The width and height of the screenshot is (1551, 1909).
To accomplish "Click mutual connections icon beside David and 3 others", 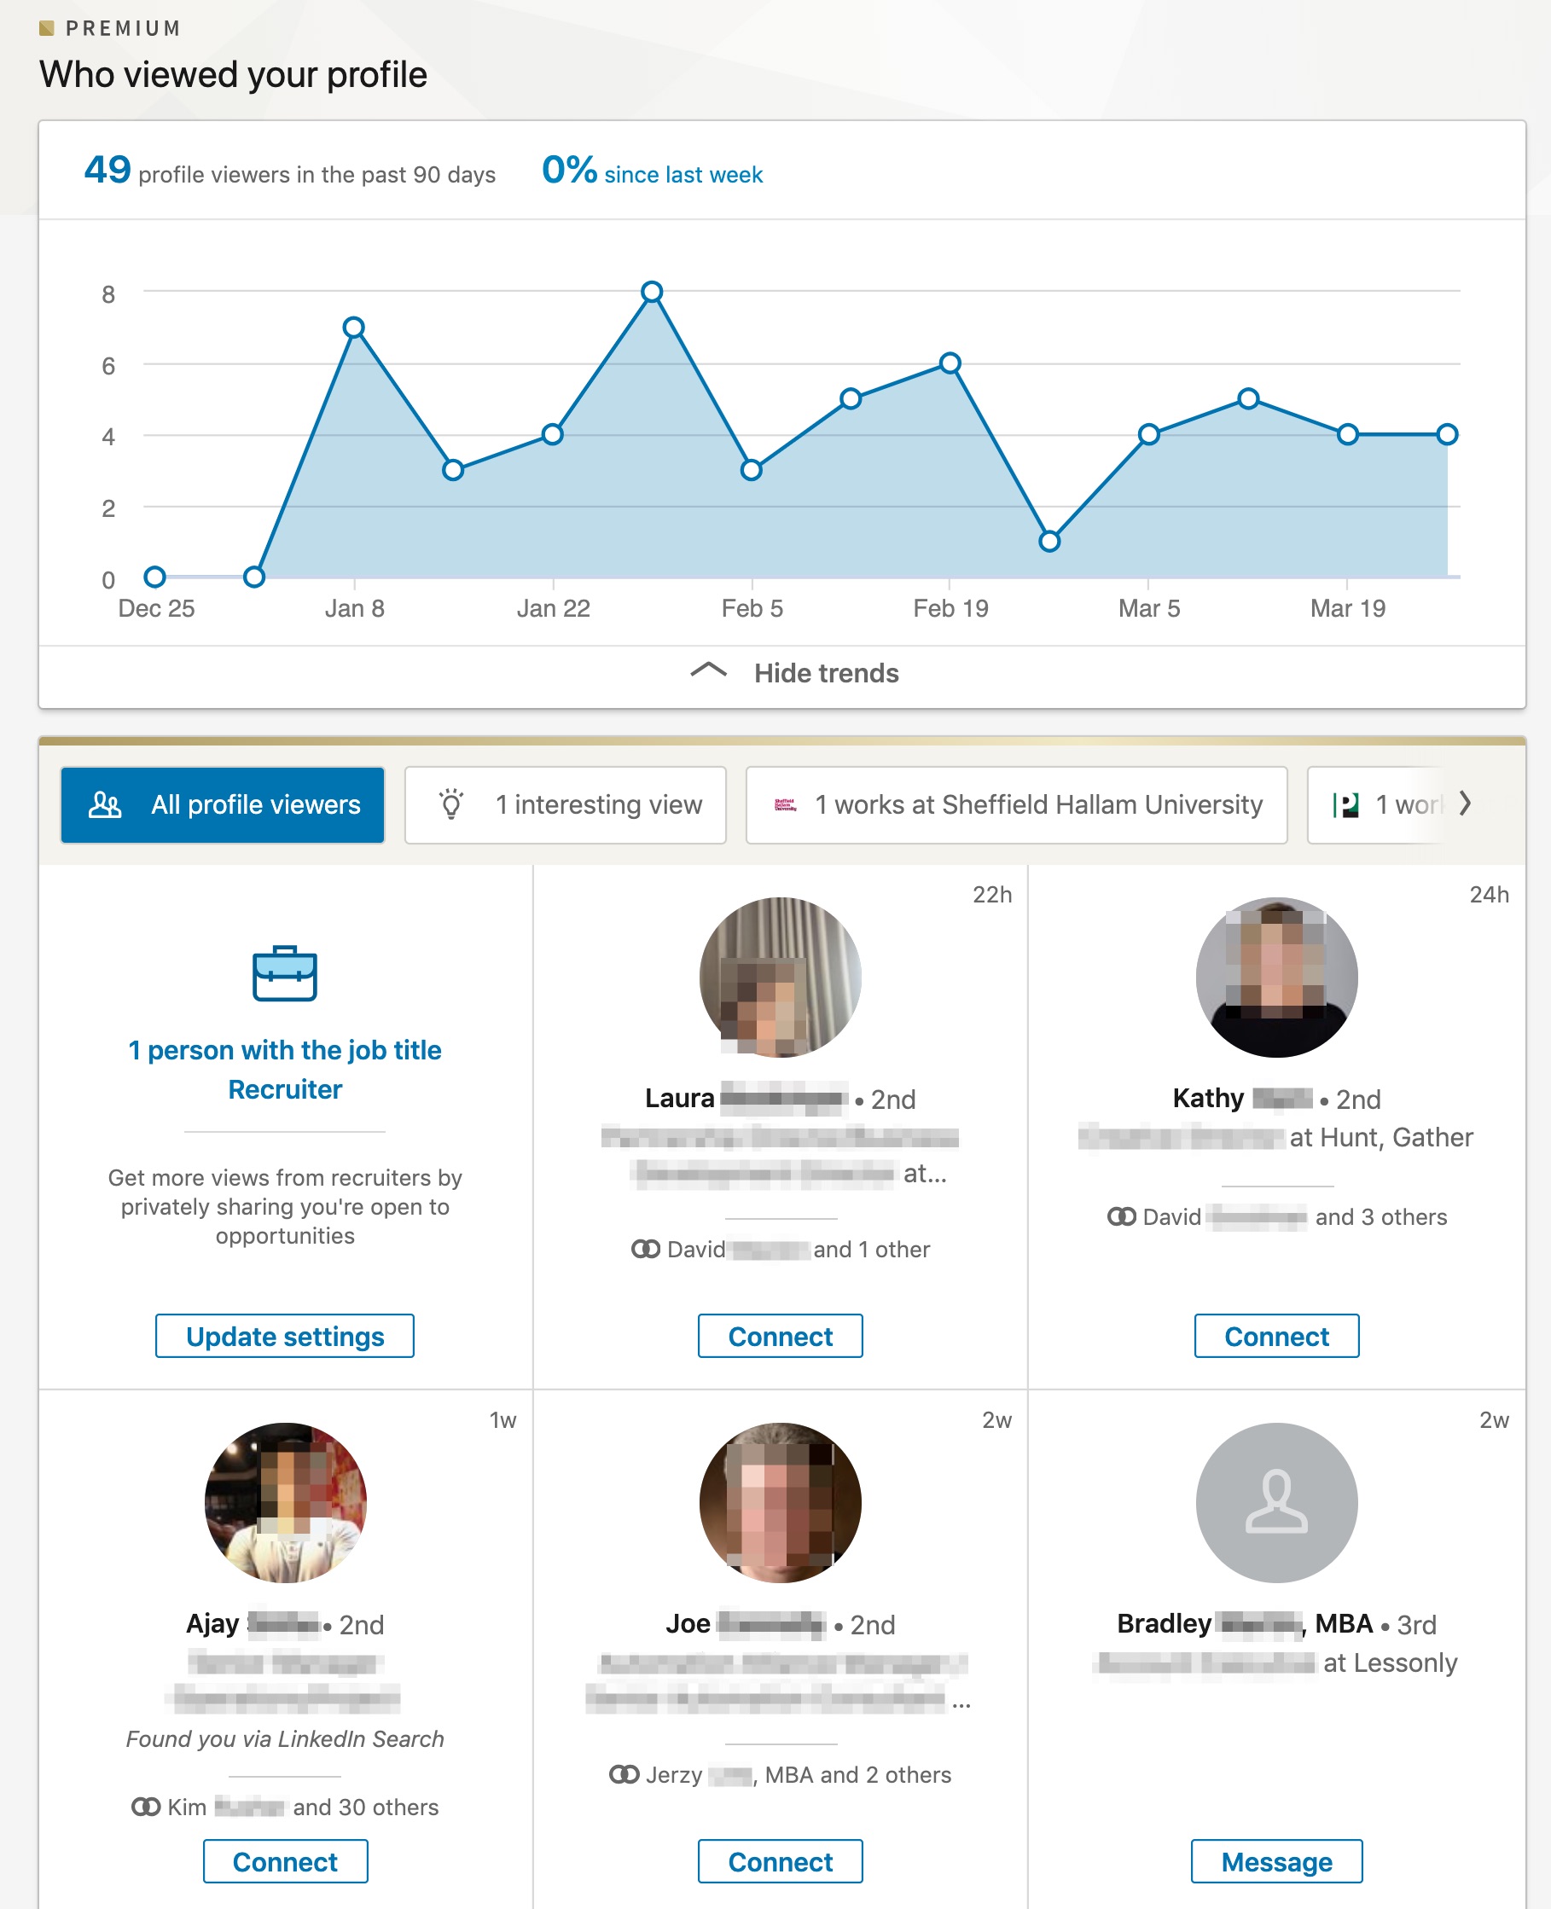I will (1121, 1216).
